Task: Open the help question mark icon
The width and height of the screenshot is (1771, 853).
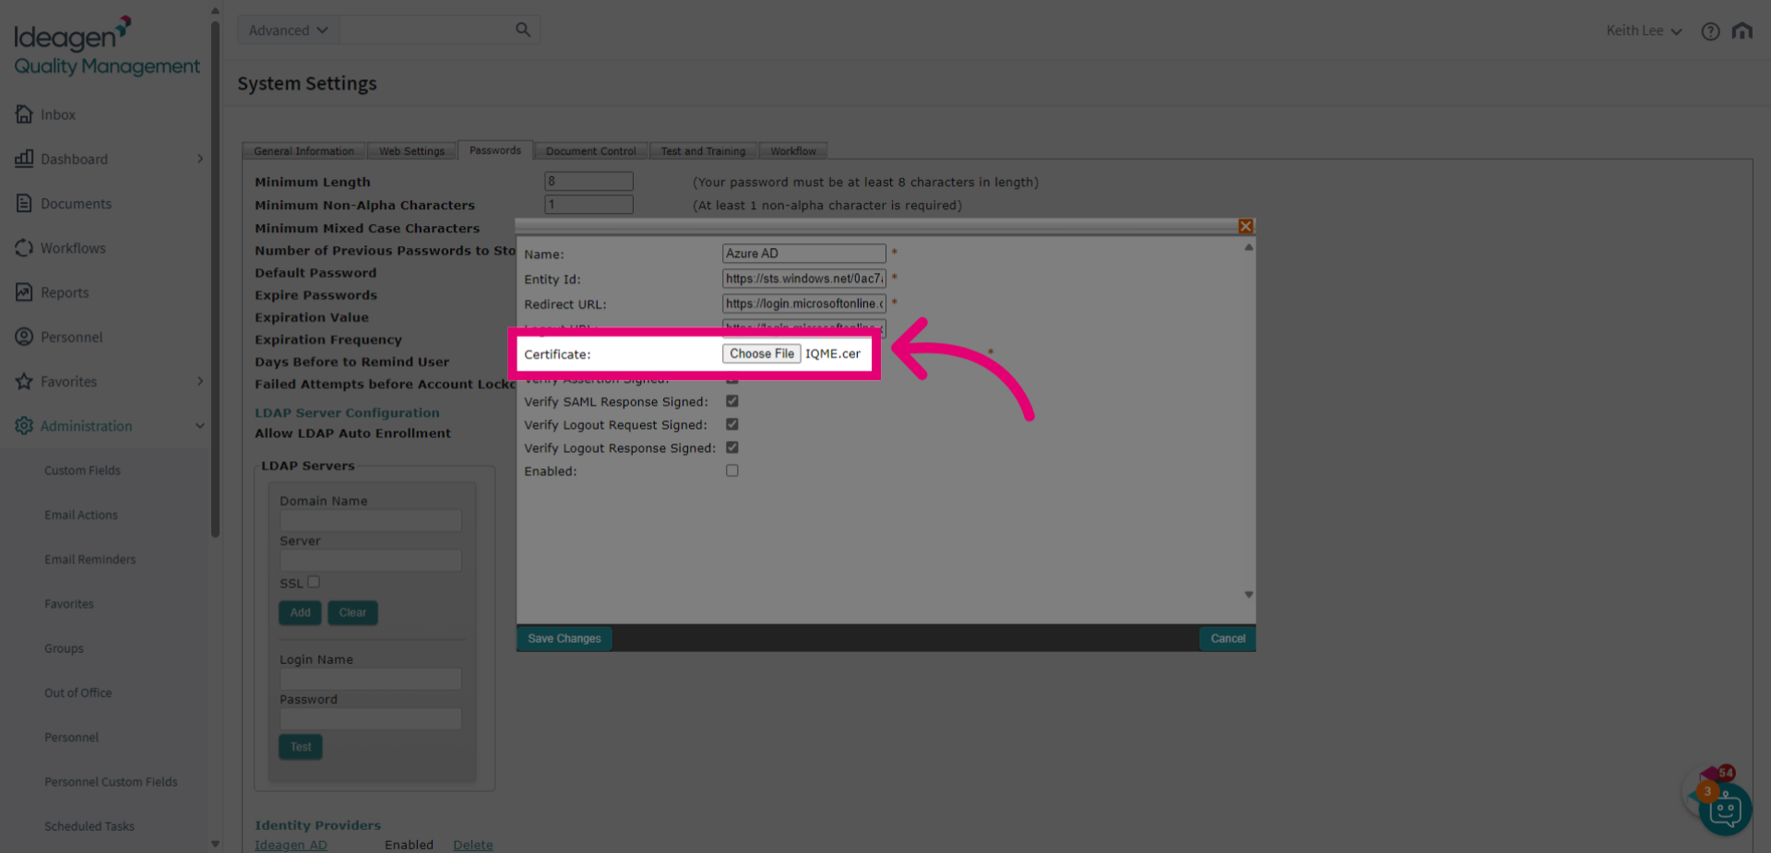Action: click(x=1710, y=31)
